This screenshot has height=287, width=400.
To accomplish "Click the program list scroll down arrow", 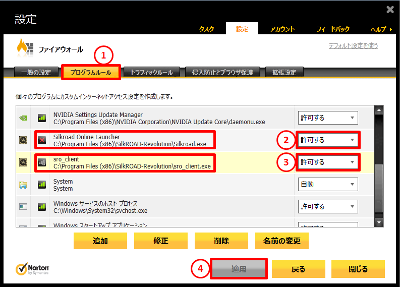I will click(x=379, y=222).
